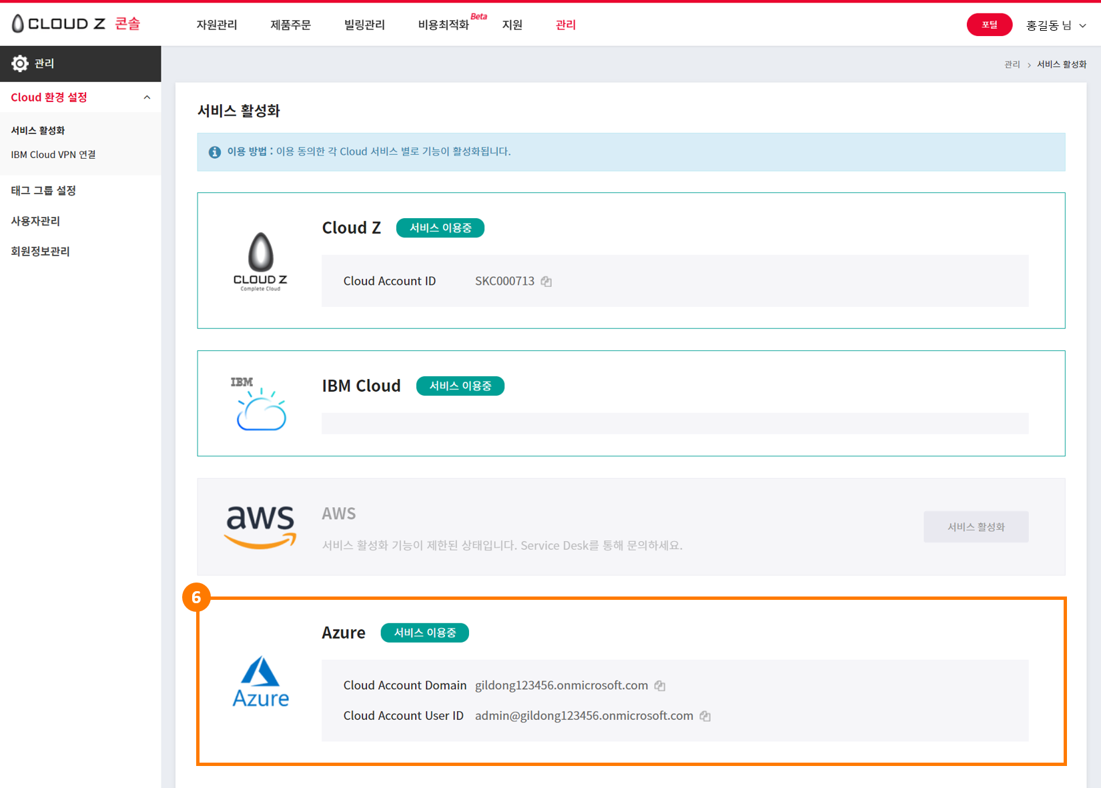Click the gray AWS card title

point(339,514)
